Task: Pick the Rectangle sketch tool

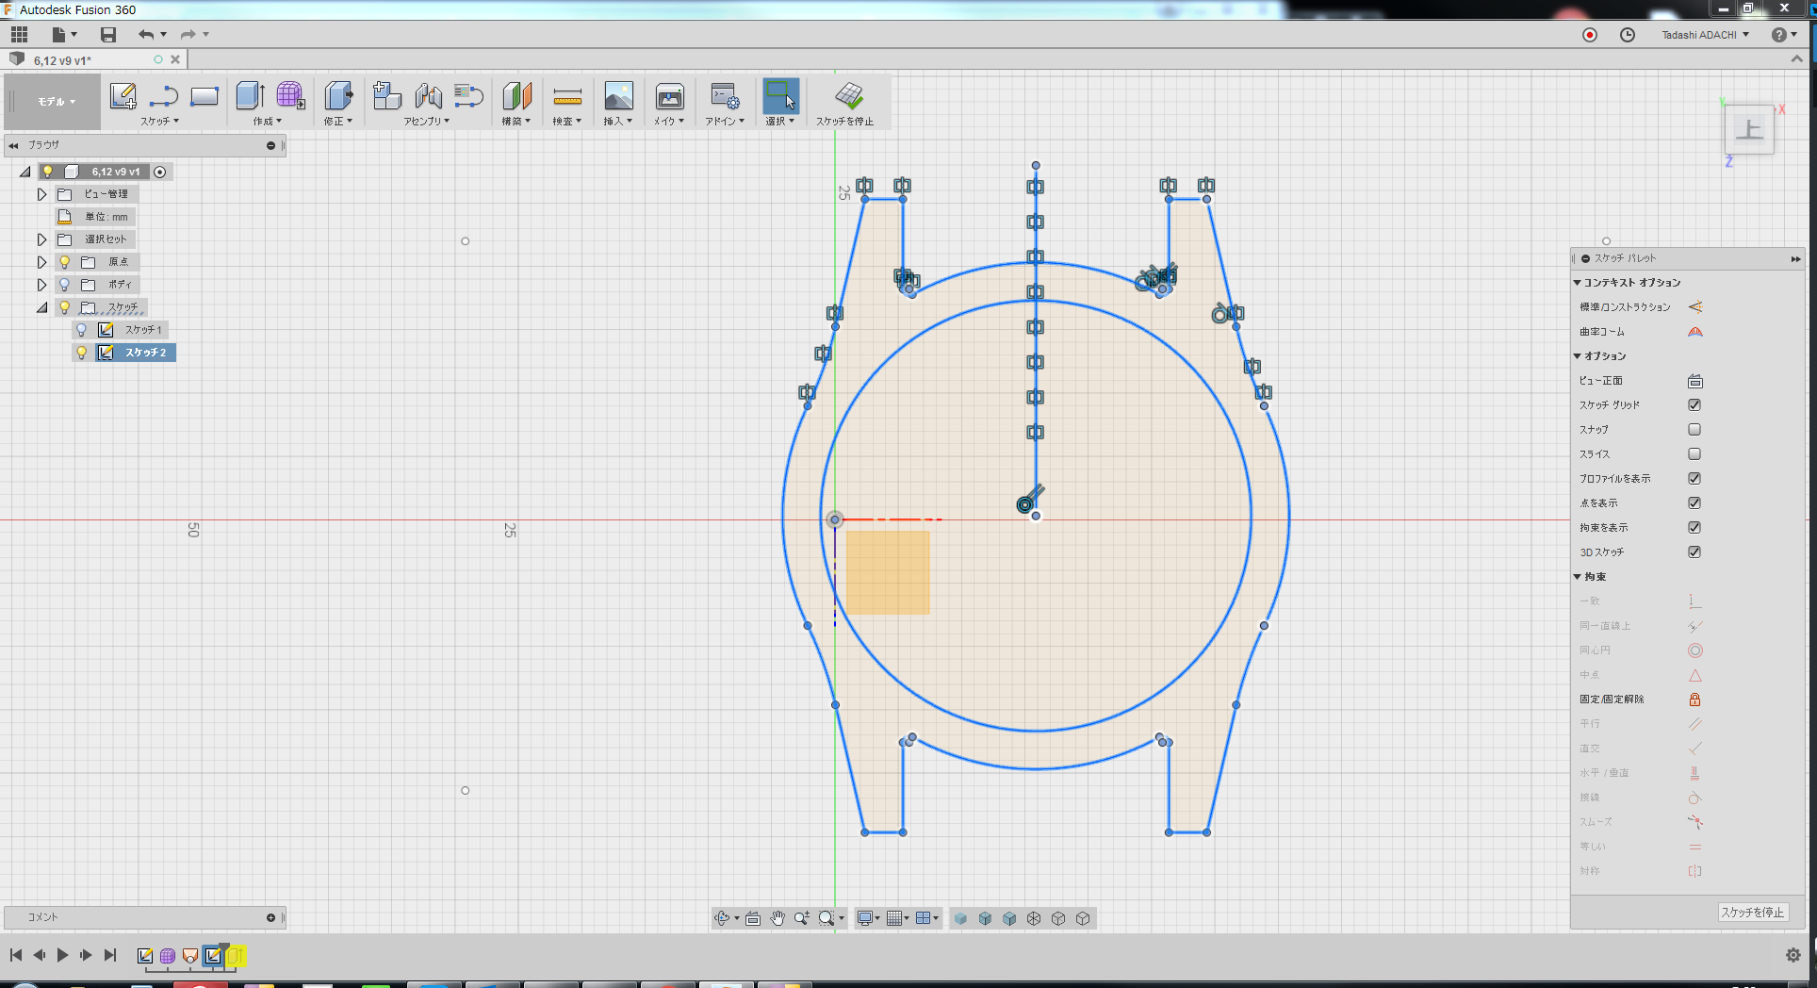Action: coord(204,96)
